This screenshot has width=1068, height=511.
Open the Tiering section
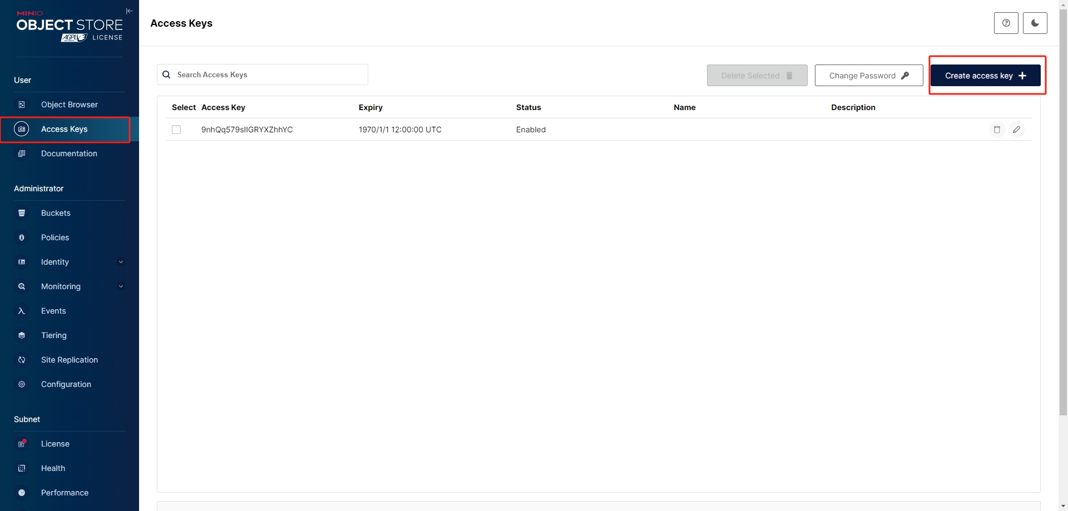[53, 335]
